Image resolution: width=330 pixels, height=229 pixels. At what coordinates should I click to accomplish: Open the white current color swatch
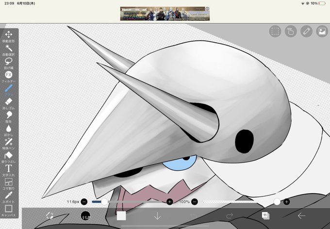pos(121,216)
